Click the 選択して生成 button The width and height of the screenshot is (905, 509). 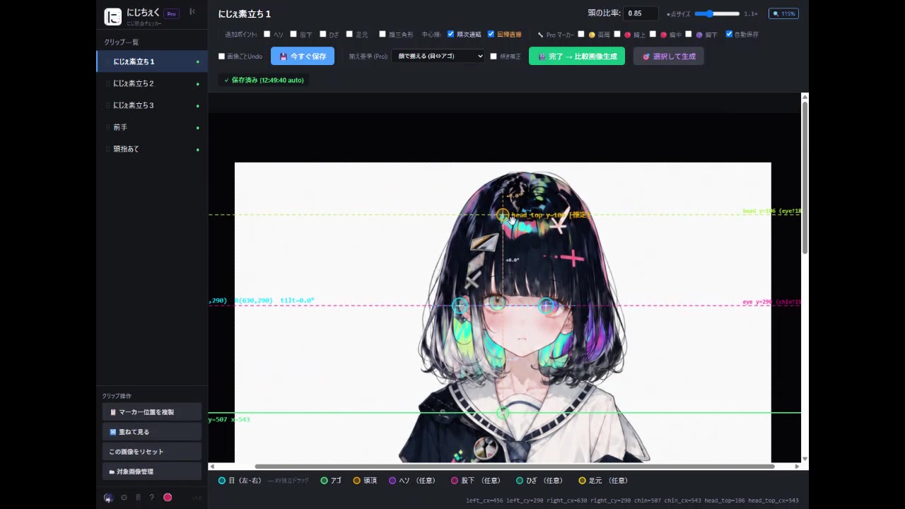[668, 56]
